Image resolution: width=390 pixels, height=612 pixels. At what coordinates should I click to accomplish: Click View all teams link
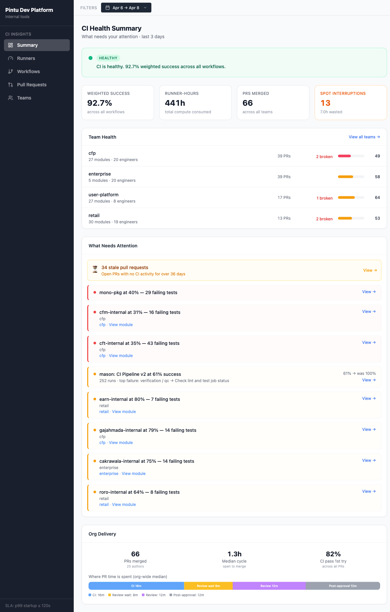(x=364, y=137)
